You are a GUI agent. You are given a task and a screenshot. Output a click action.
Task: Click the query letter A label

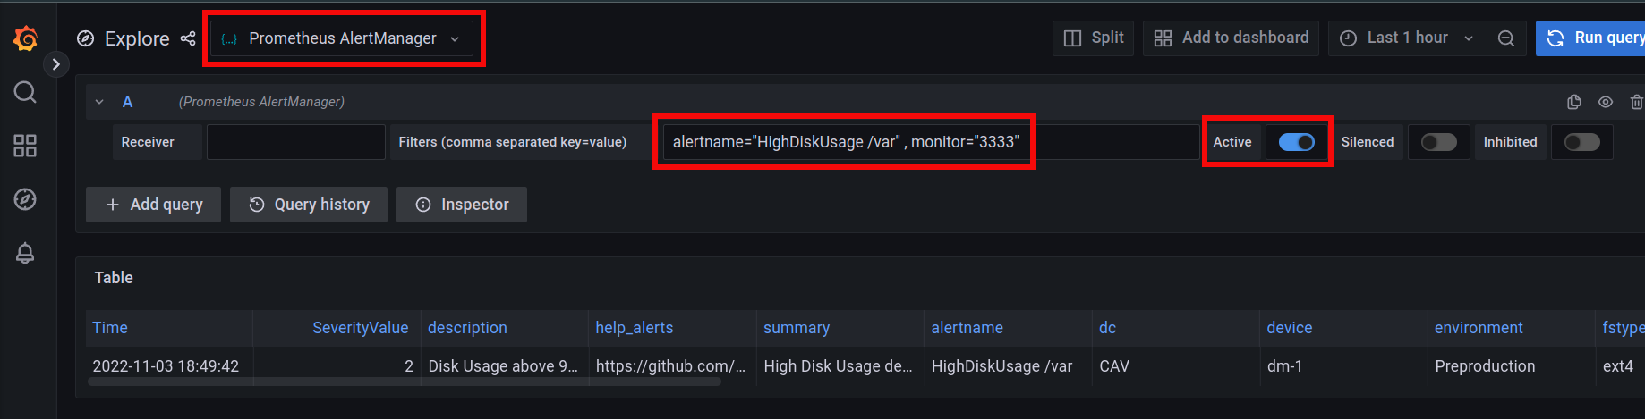point(127,102)
